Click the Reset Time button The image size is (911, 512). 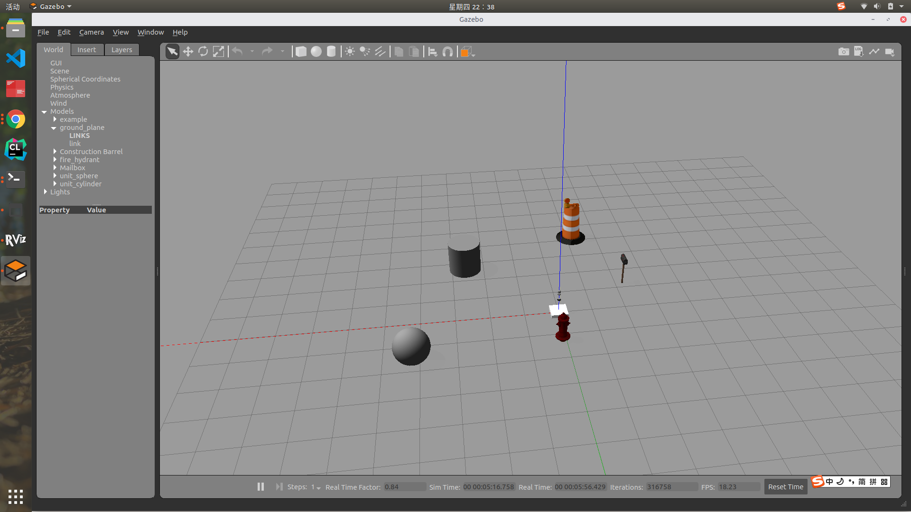point(785,487)
